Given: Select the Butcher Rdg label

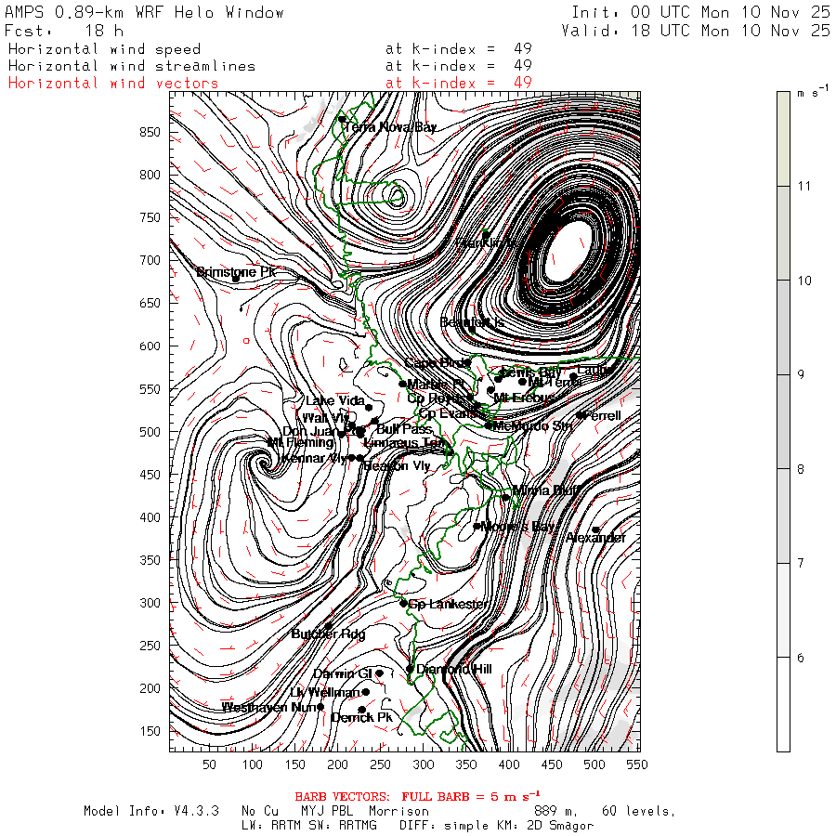Looking at the screenshot, I should pos(329,634).
